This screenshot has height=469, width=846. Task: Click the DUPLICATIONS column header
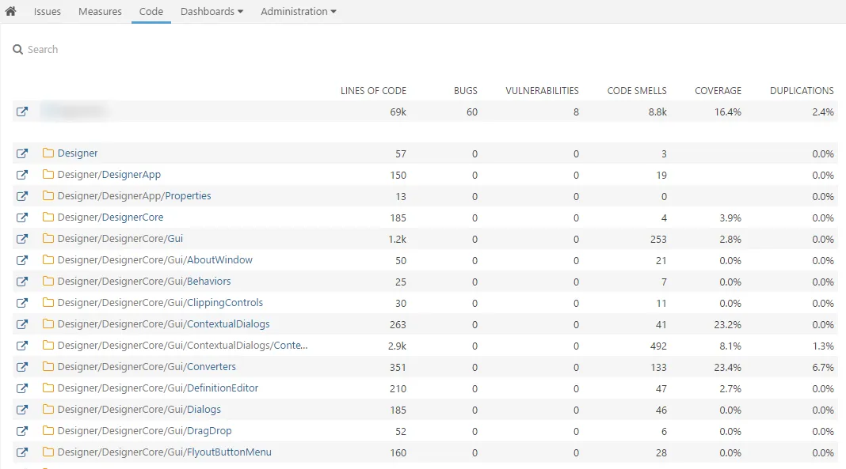(802, 90)
